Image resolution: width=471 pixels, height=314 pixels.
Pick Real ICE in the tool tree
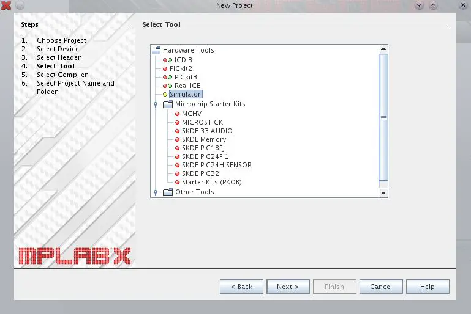[x=187, y=86]
